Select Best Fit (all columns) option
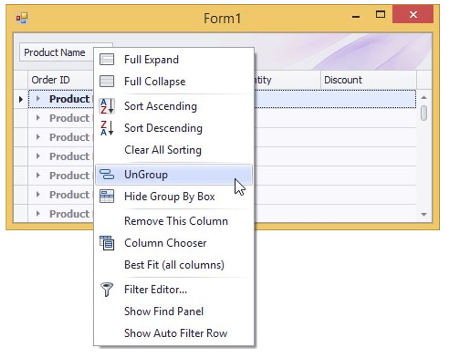The image size is (451, 356). [x=174, y=265]
